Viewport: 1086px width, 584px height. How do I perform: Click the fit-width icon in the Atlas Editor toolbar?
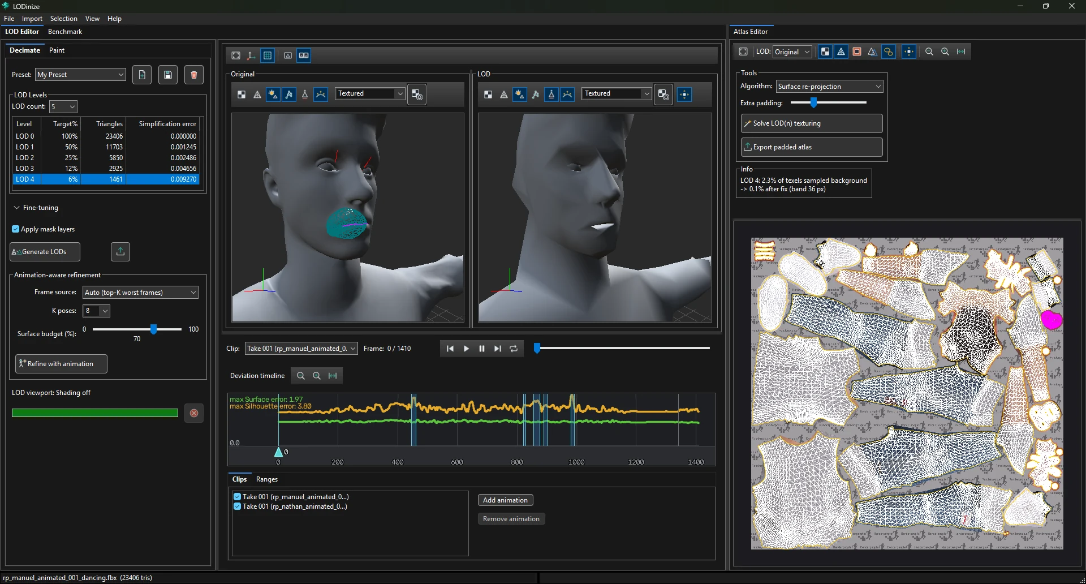961,51
